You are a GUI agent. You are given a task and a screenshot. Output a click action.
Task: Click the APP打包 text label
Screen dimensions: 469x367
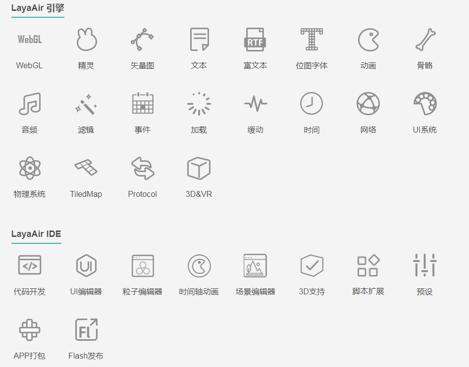pyautogui.click(x=29, y=356)
